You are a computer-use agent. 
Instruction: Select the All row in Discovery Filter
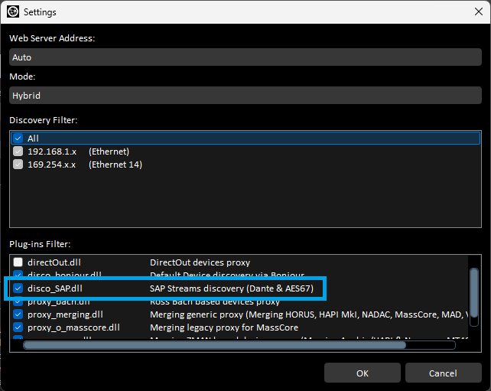coord(245,138)
